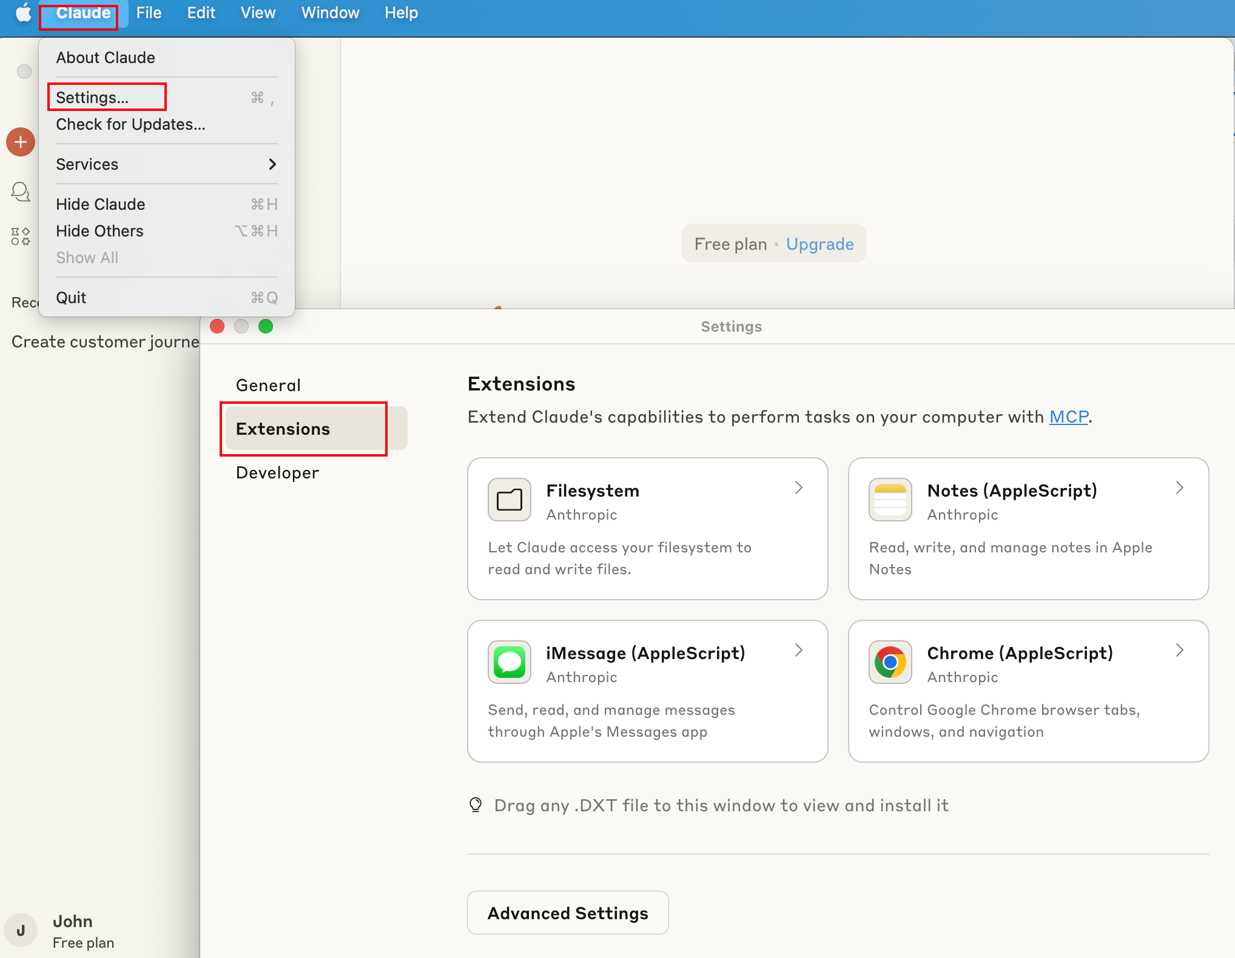Click the Filesystem extension folder icon

509,499
